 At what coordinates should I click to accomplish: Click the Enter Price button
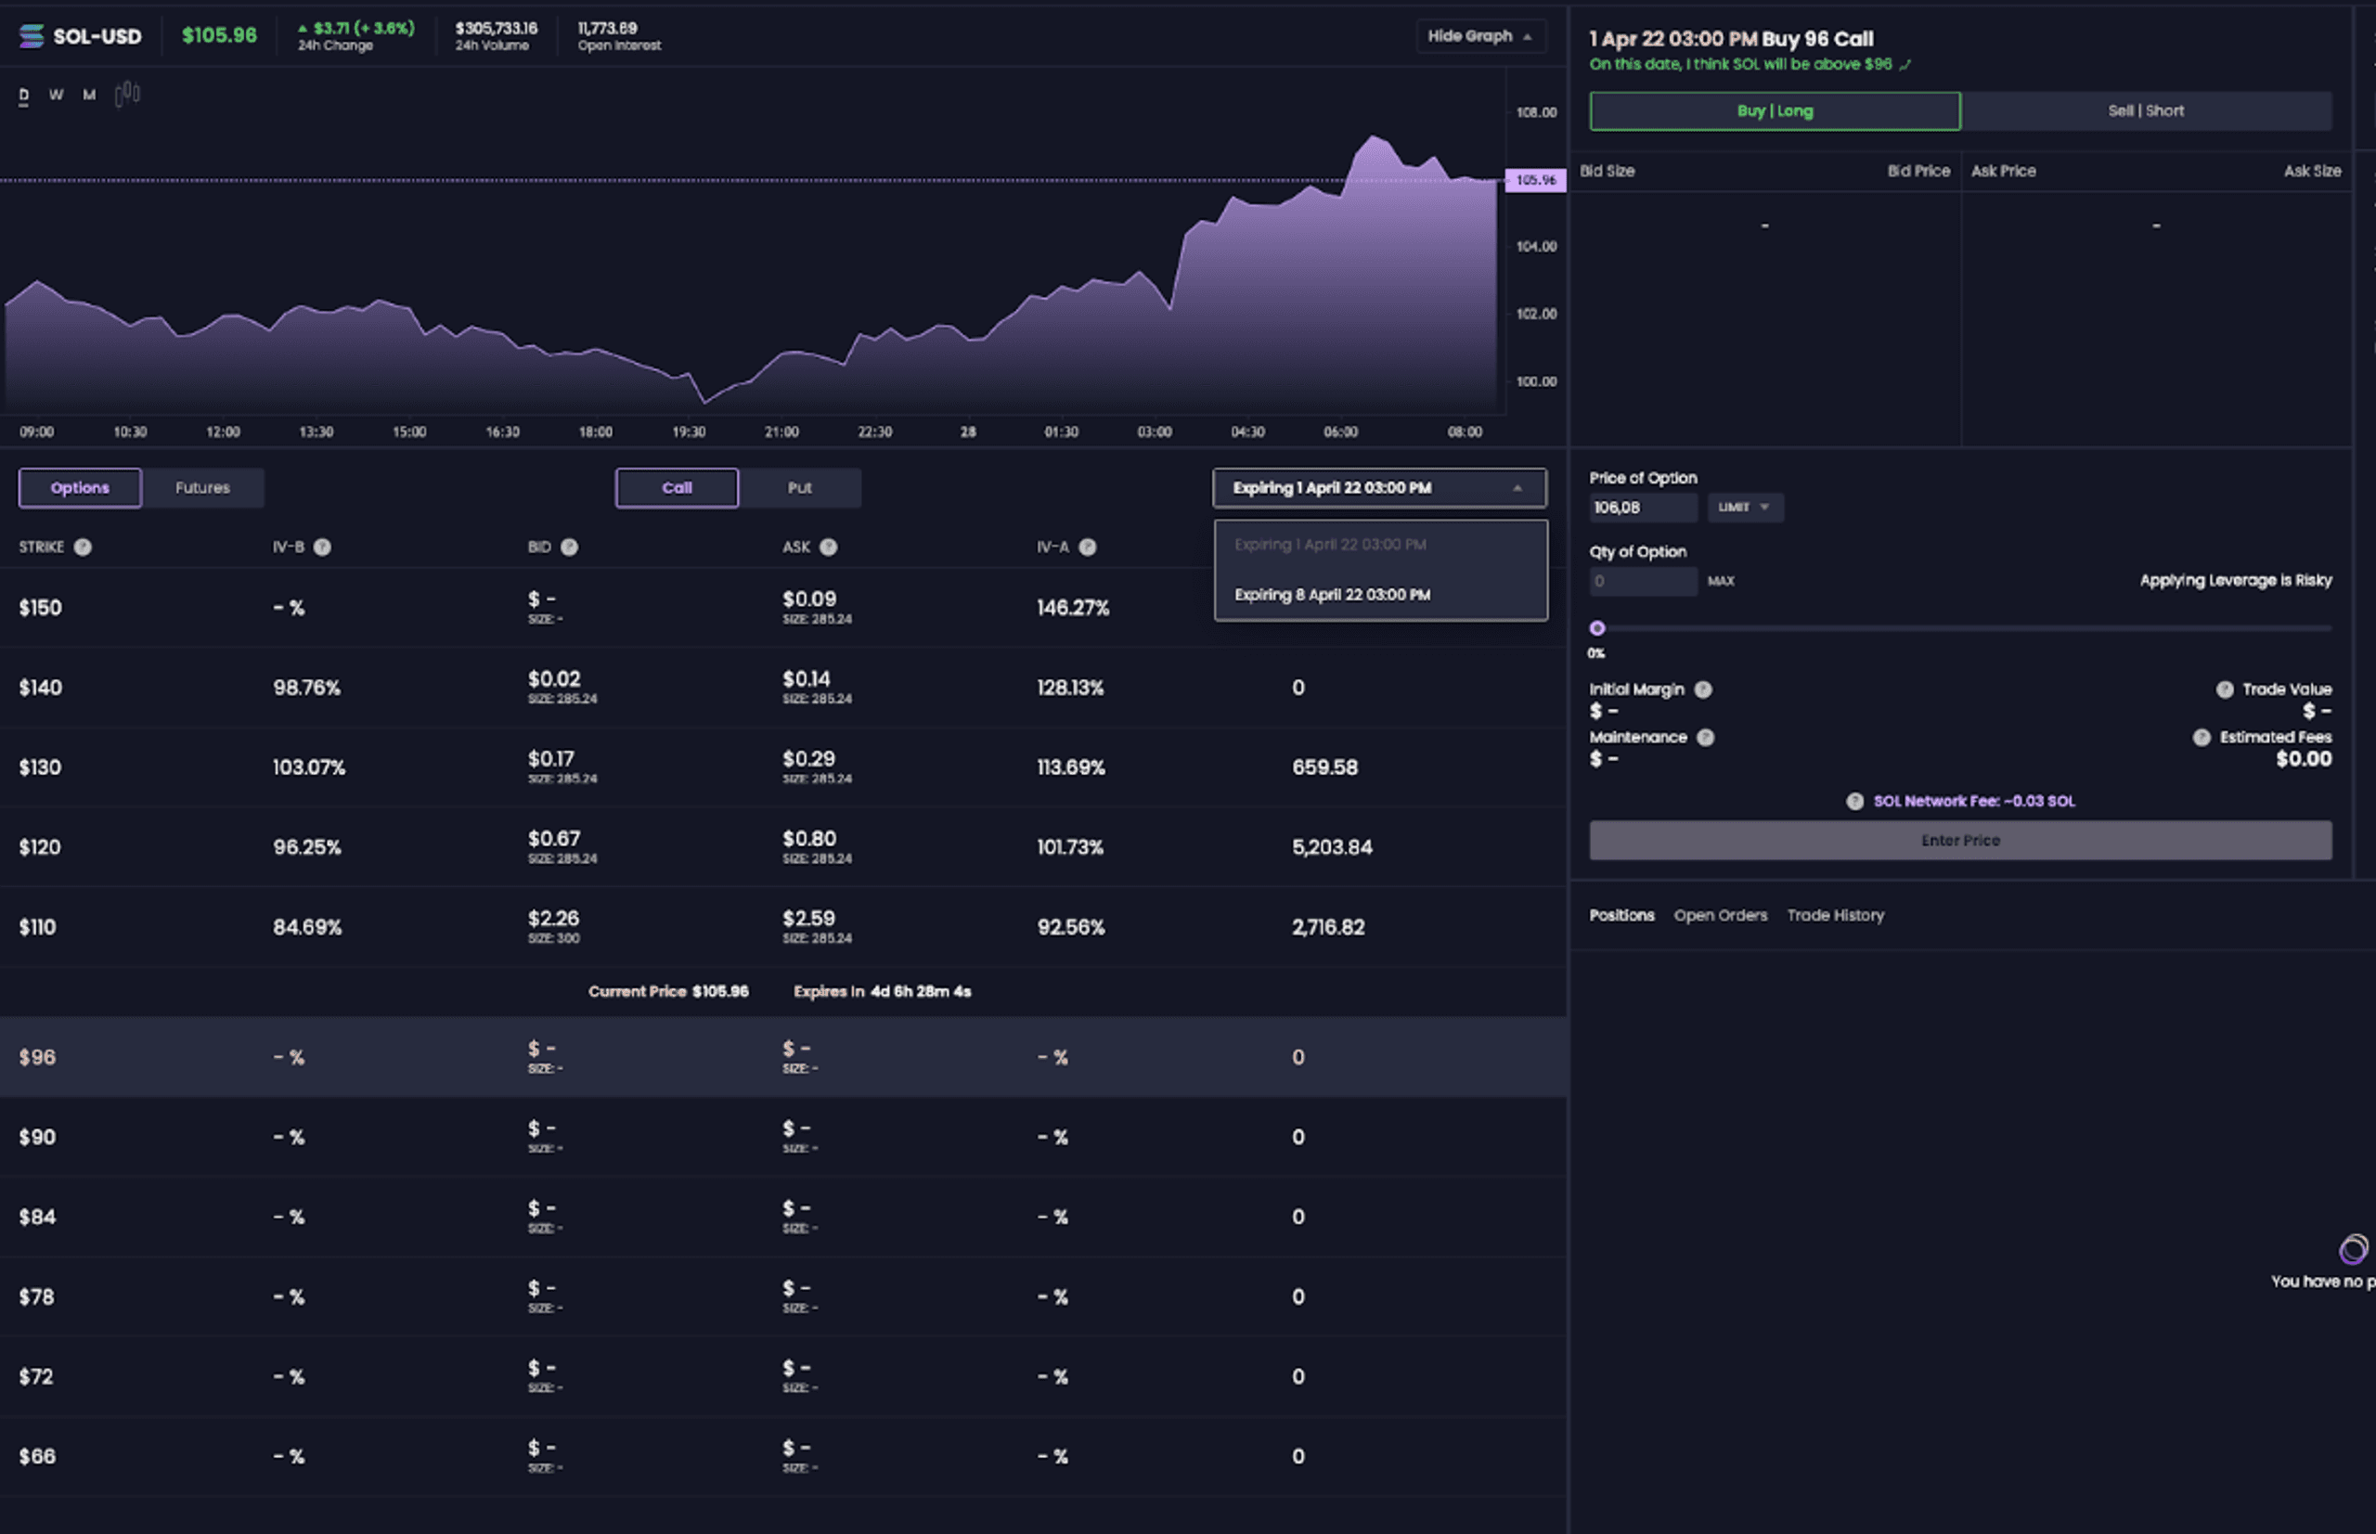point(1959,841)
